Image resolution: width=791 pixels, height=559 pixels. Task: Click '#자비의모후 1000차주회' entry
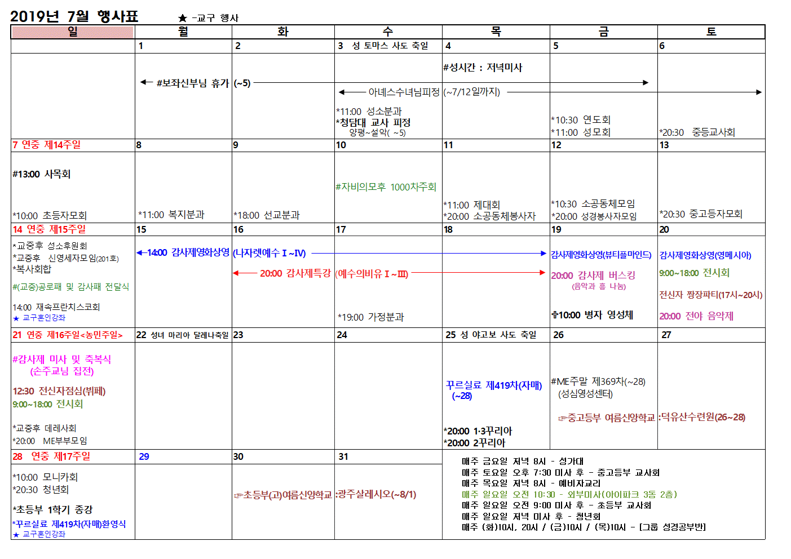pyautogui.click(x=386, y=187)
